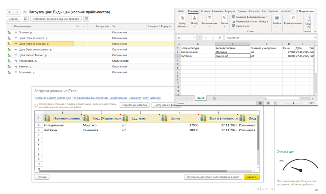The width and height of the screenshot is (326, 194).
Task: Open the Условное форматирование dropdown
Action: 250,17
